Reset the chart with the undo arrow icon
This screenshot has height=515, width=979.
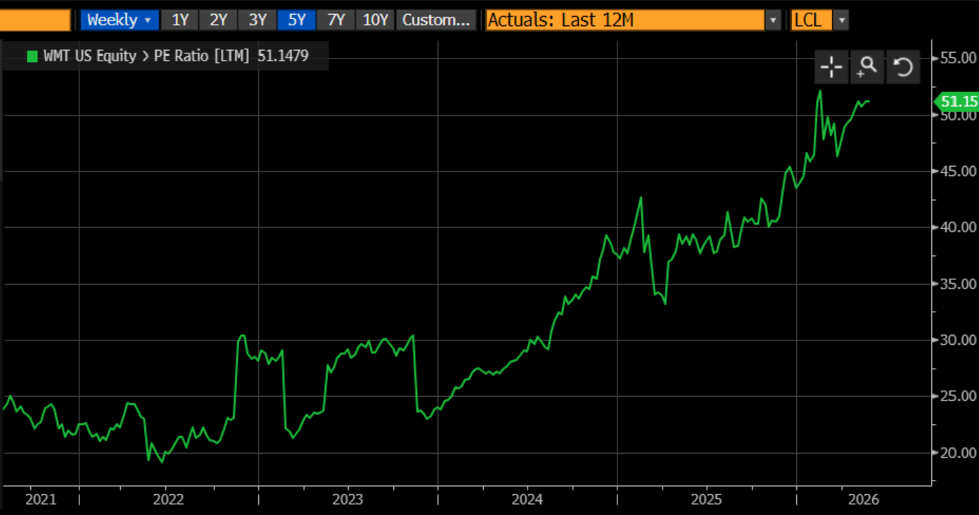pos(903,68)
